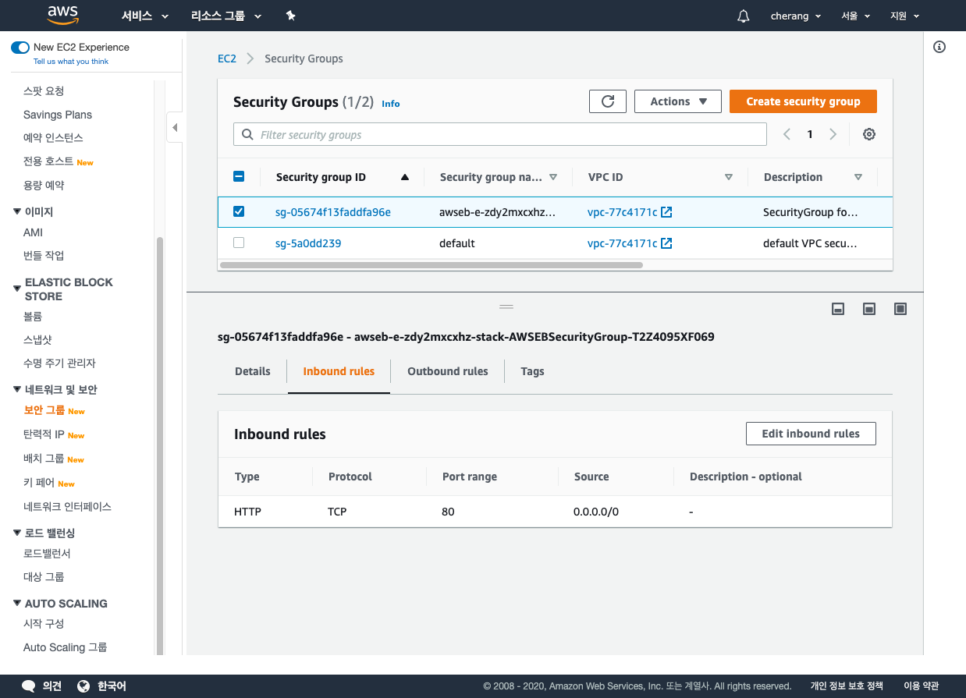The width and height of the screenshot is (966, 698).
Task: Refresh the security groups list
Action: [608, 101]
